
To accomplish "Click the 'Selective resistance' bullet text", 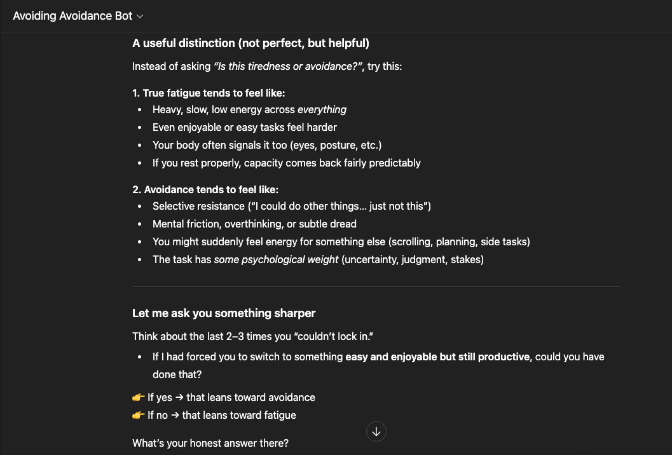I will pos(291,206).
